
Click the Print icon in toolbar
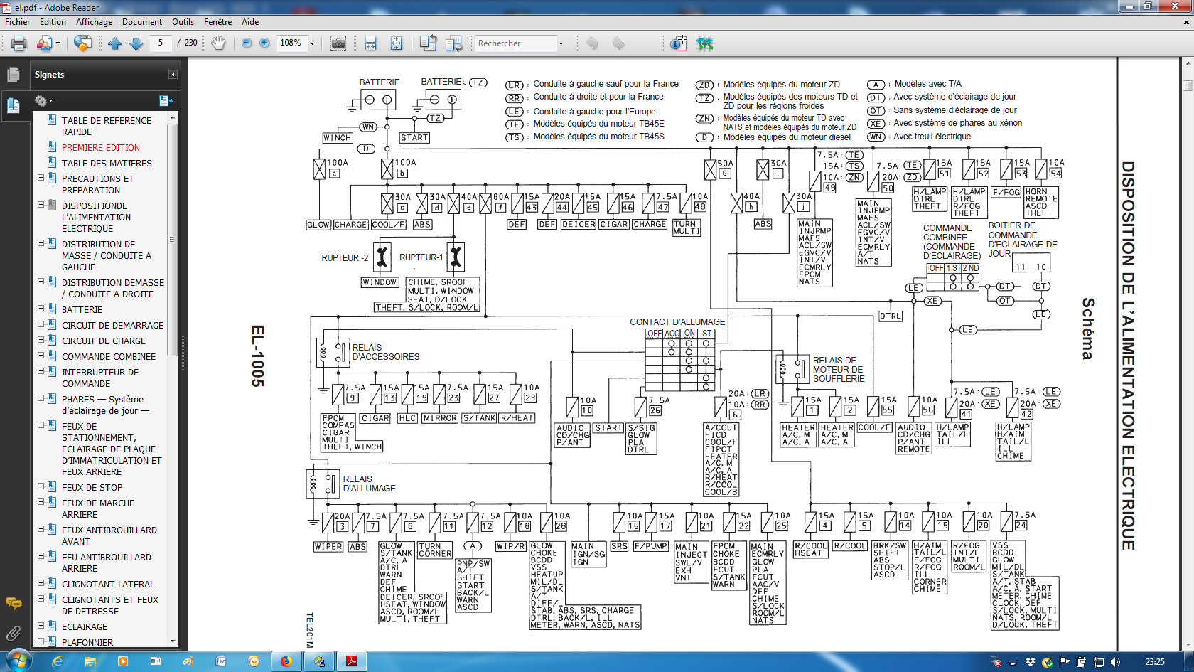(x=19, y=43)
